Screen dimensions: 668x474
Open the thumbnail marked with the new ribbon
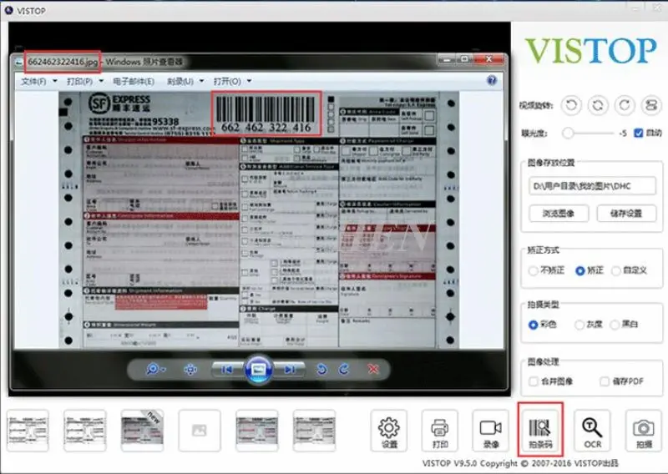[x=142, y=430]
